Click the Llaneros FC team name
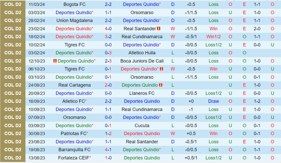 (142, 93)
